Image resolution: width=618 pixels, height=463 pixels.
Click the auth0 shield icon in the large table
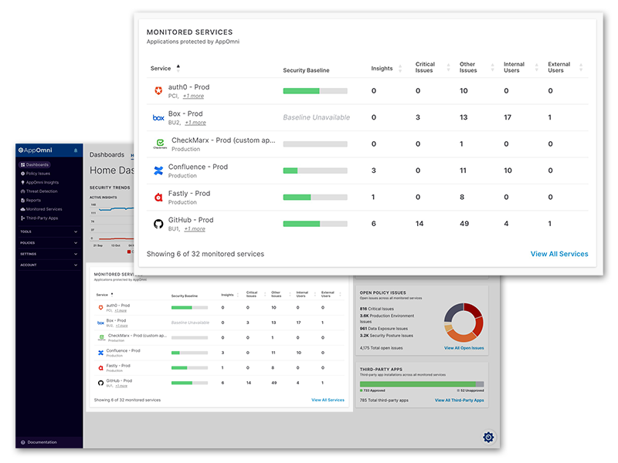[x=158, y=91]
